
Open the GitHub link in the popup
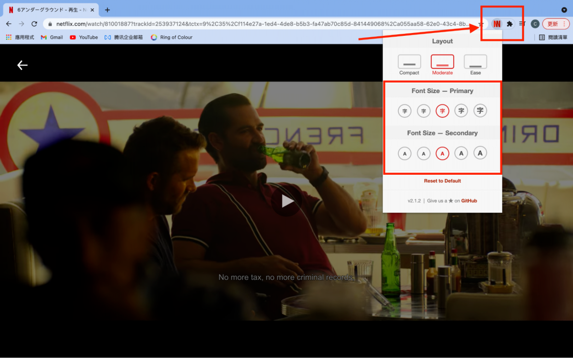(x=469, y=201)
